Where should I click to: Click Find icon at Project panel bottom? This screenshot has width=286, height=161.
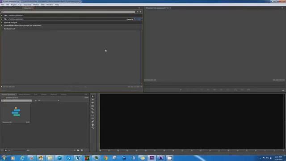coord(75,150)
